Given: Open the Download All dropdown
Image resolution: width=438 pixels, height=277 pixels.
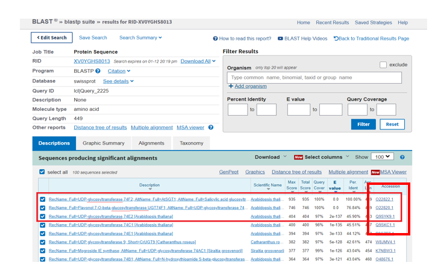Looking at the screenshot, I should click(198, 61).
